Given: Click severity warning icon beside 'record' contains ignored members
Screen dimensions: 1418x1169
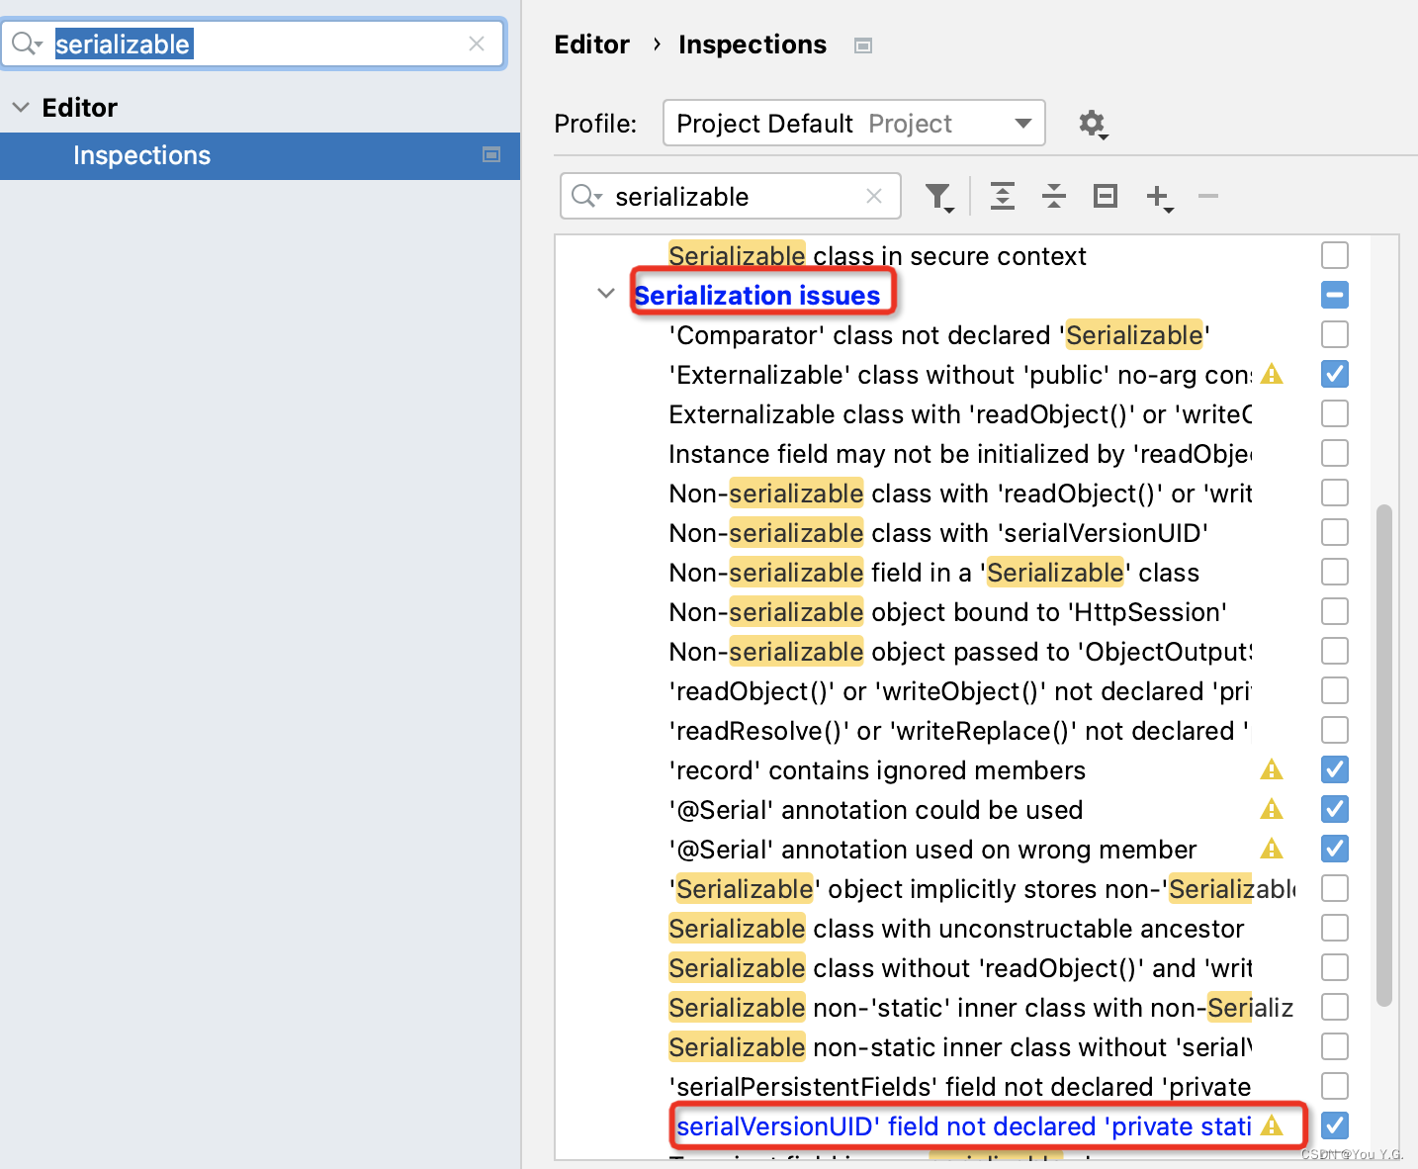Looking at the screenshot, I should pos(1272,769).
